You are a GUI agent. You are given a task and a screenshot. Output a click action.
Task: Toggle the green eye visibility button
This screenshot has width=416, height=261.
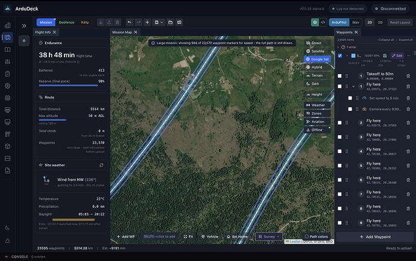tap(315, 22)
